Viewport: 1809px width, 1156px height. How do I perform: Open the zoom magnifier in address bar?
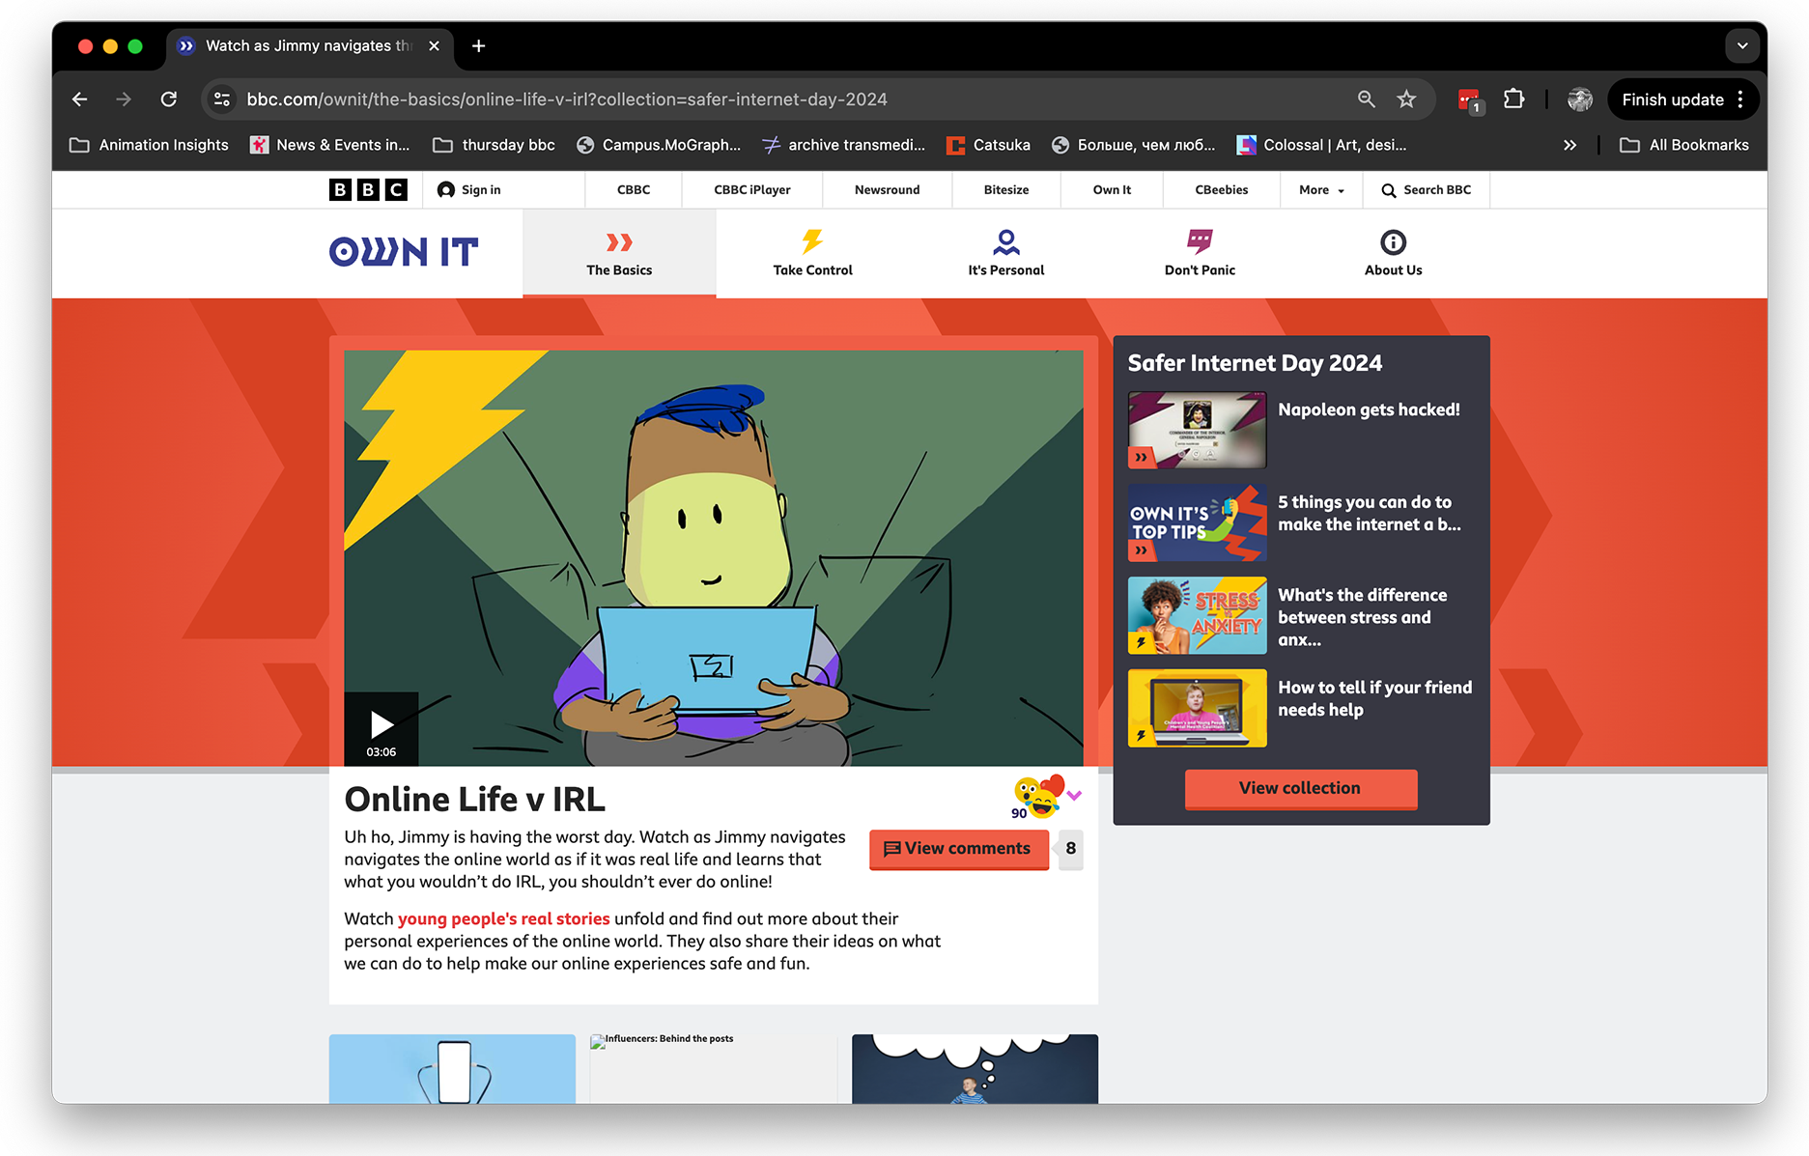(x=1366, y=99)
